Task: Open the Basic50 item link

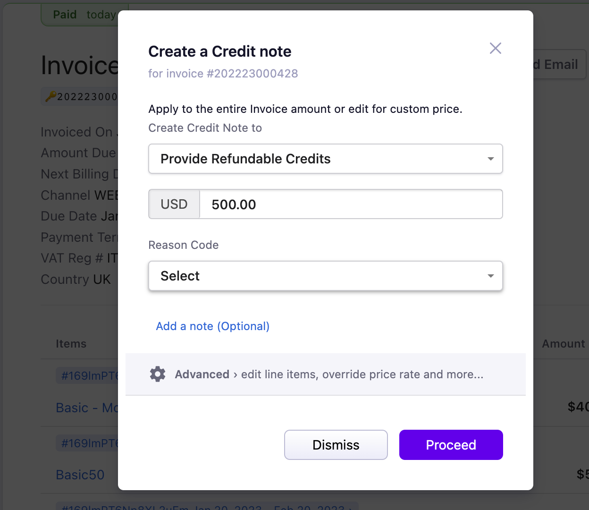Action: 80,475
